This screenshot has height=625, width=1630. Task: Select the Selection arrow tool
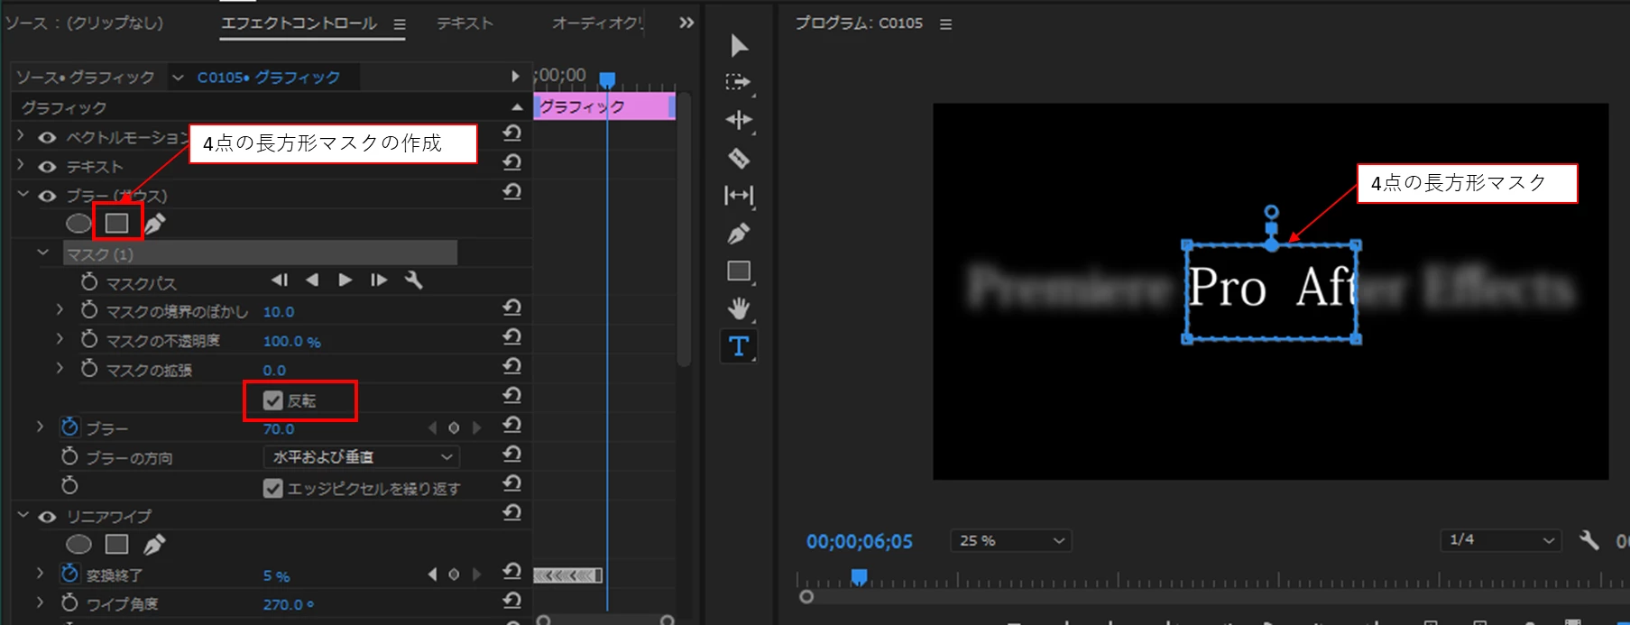point(740,45)
